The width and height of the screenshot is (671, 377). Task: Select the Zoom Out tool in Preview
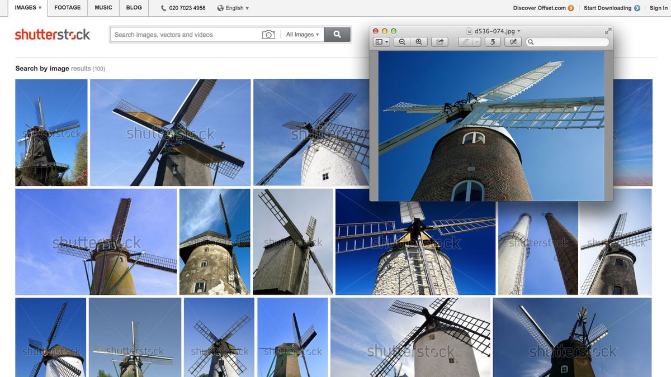pos(402,41)
